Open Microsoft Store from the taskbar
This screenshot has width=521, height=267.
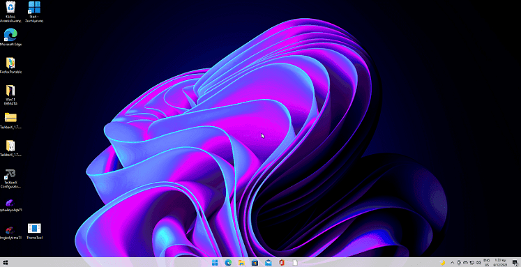[x=255, y=263]
